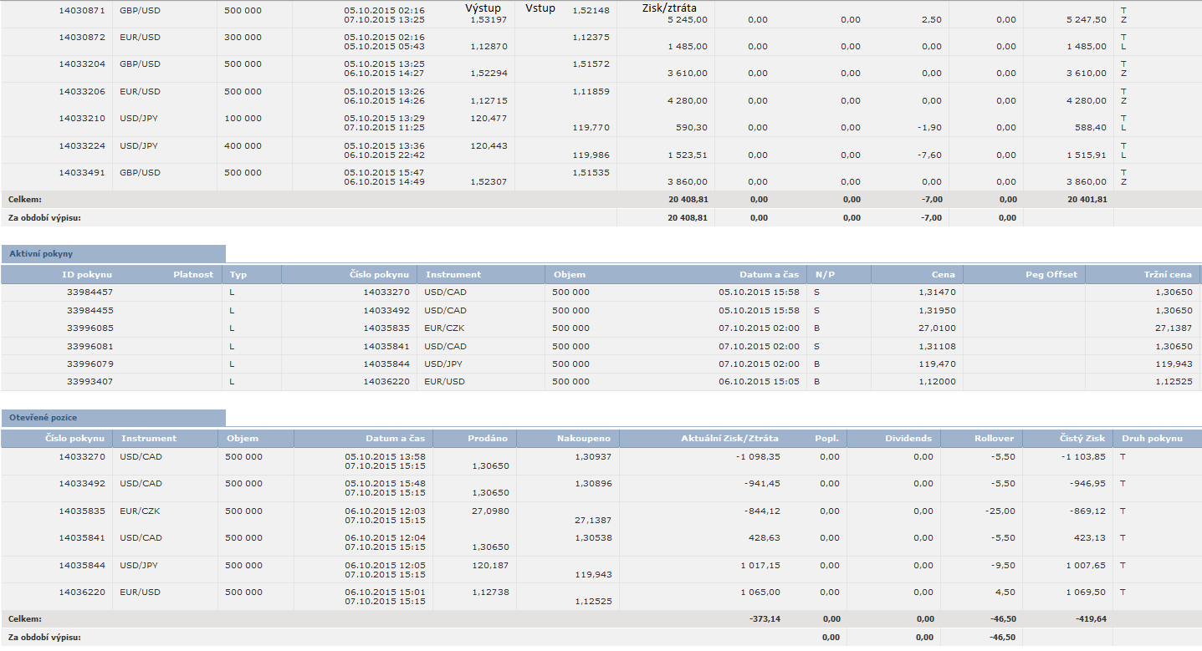Click the Čistý Zisk column header
The image size is (1202, 651).
[x=1082, y=438]
